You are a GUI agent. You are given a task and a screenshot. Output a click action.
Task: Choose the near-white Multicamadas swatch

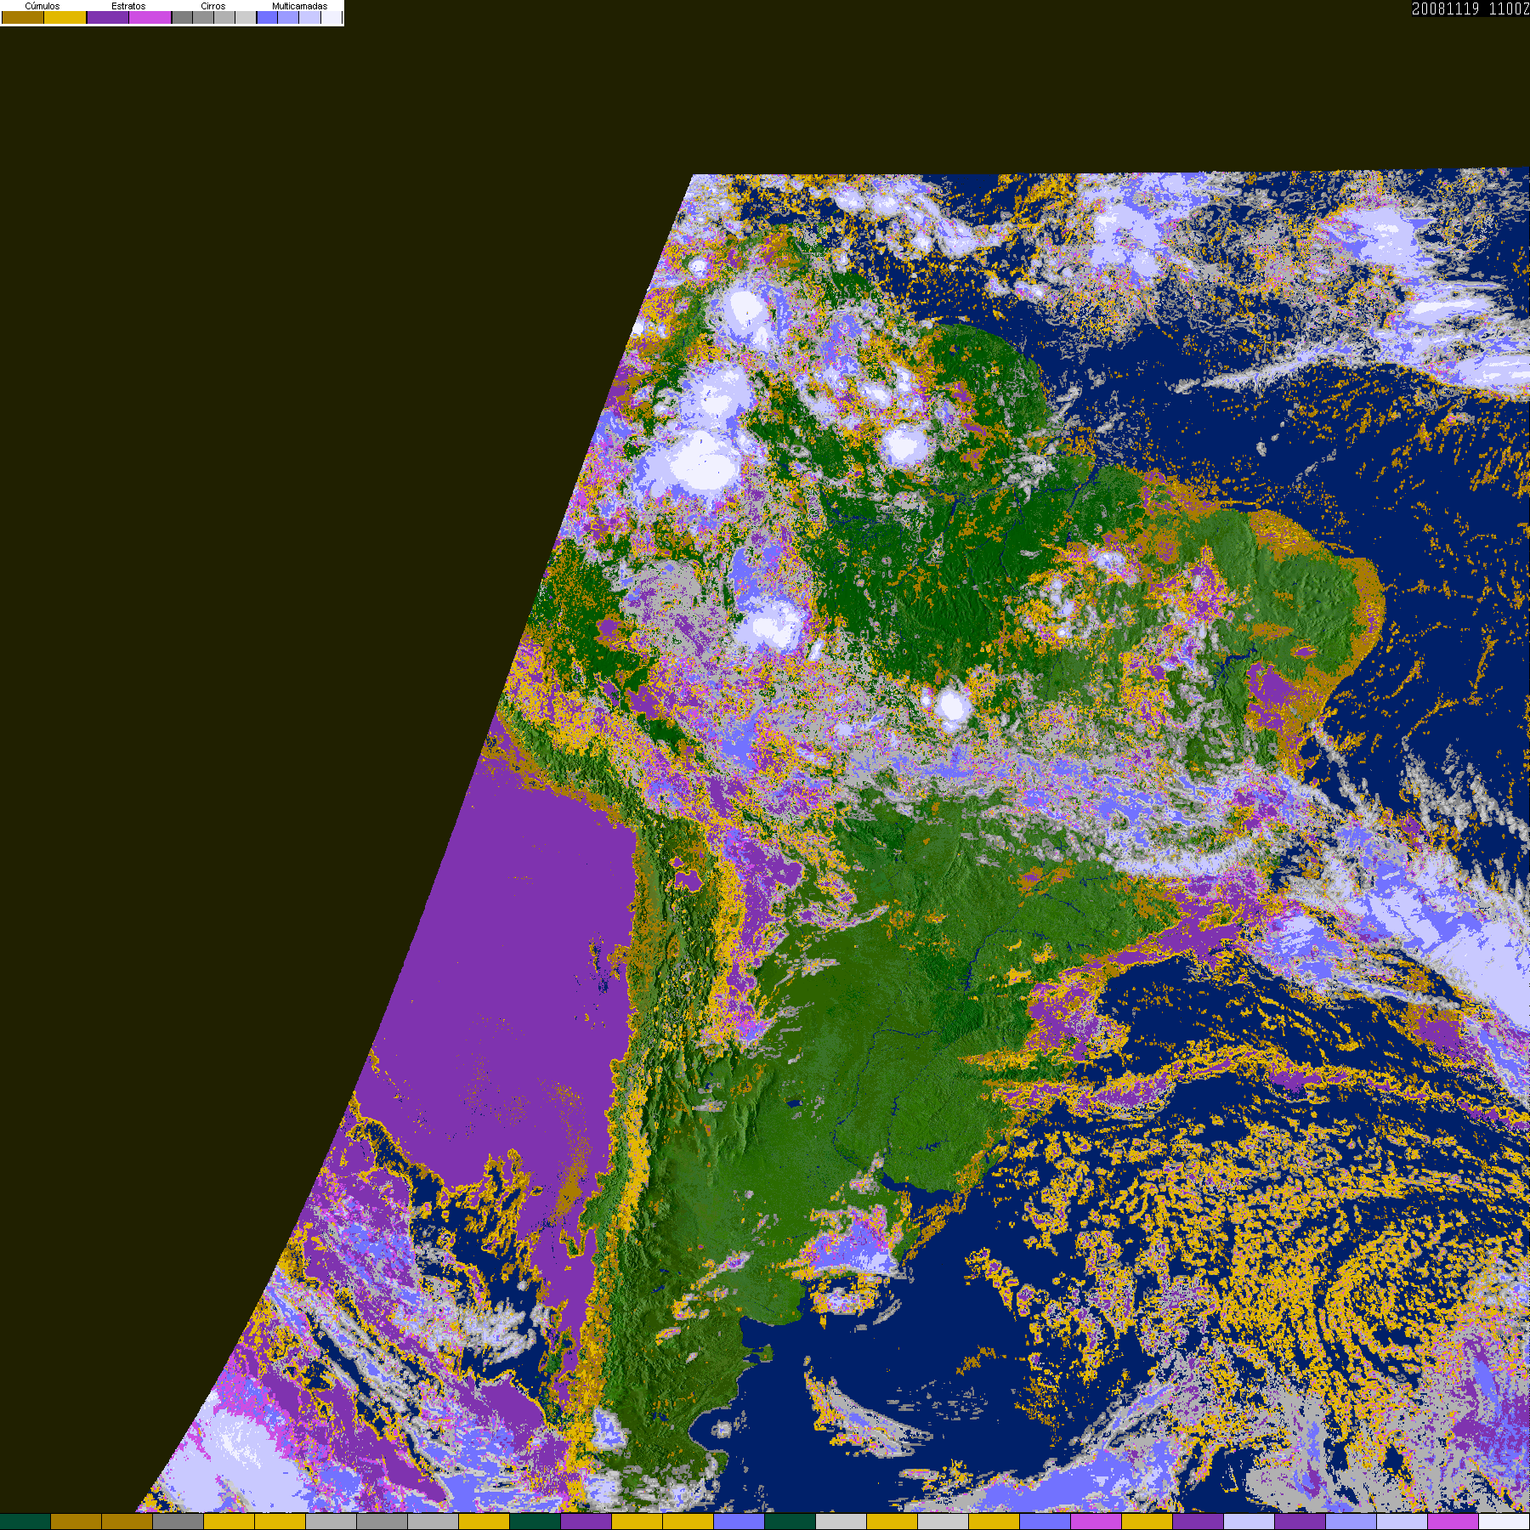point(331,17)
